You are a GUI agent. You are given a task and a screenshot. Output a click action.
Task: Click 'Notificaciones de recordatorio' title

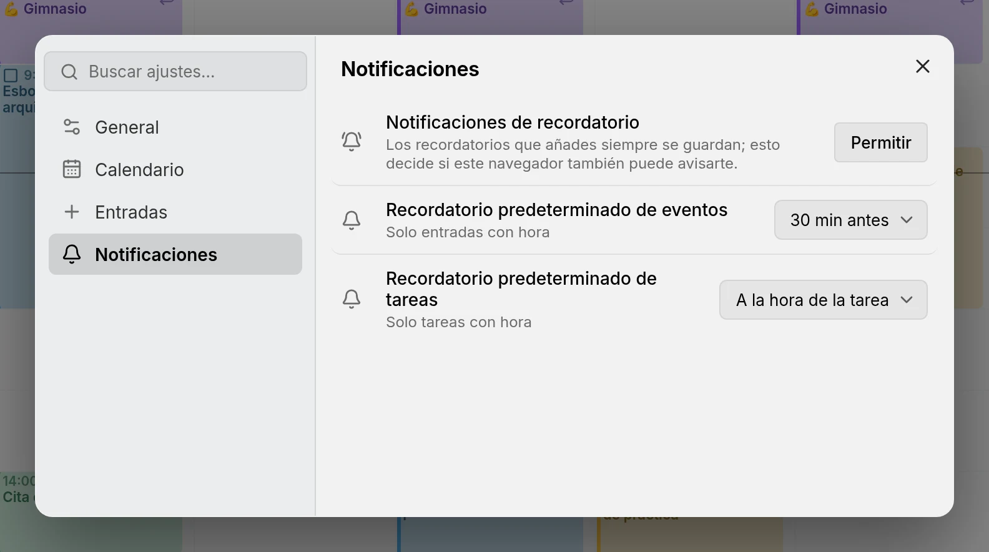pos(513,122)
